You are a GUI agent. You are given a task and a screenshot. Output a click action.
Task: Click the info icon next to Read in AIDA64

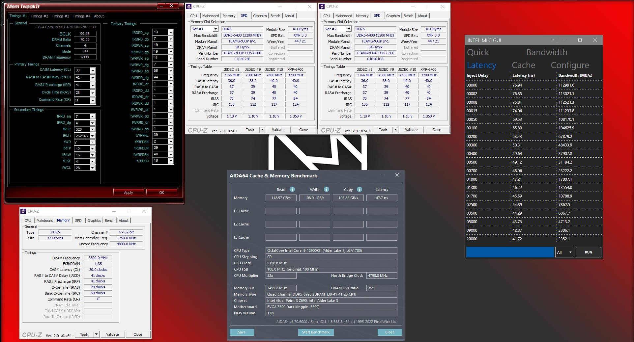point(292,189)
